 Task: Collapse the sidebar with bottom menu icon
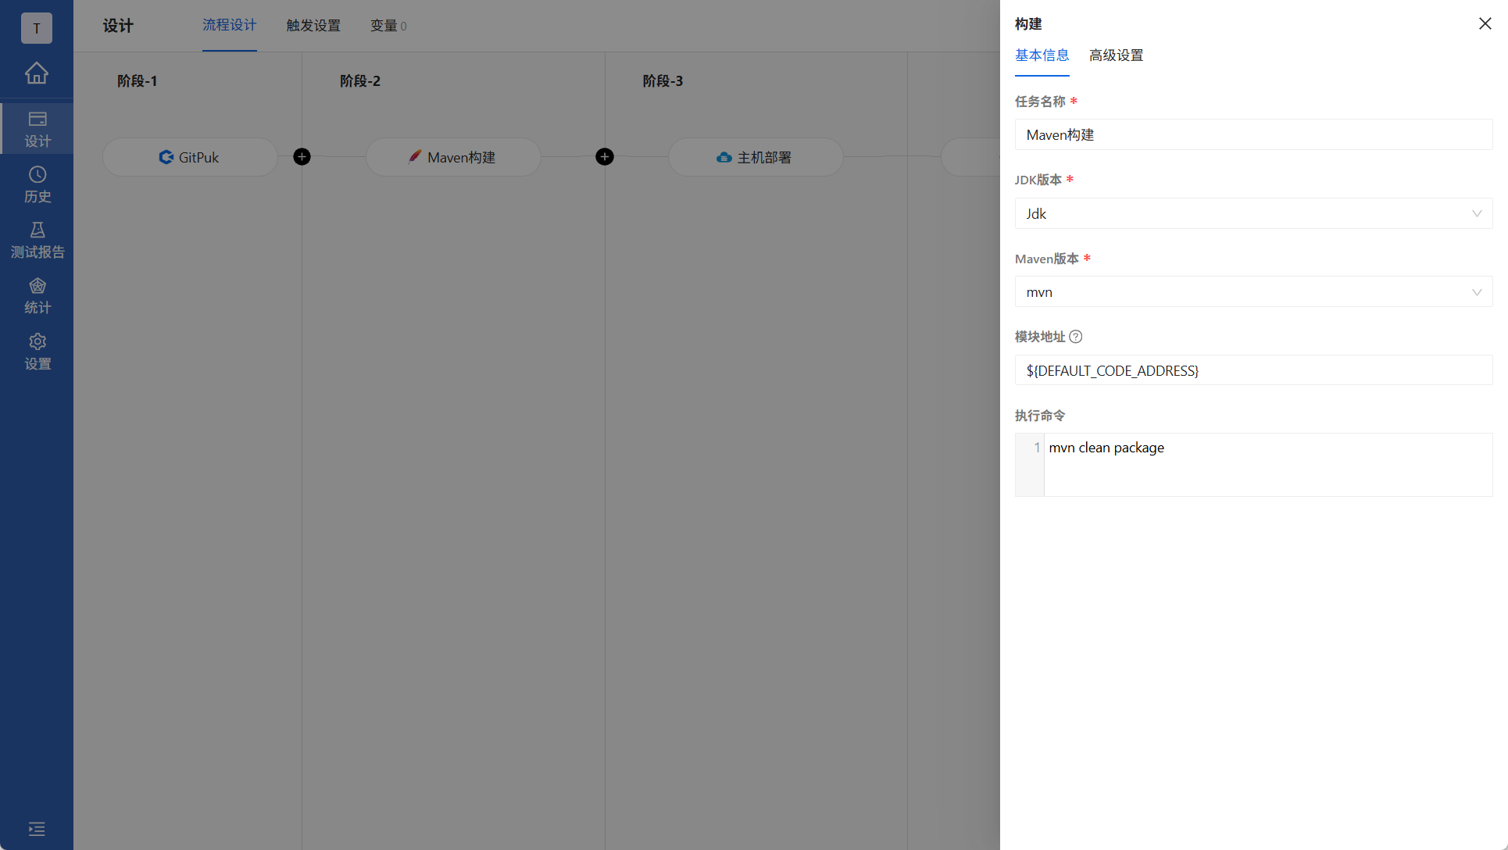coord(37,829)
